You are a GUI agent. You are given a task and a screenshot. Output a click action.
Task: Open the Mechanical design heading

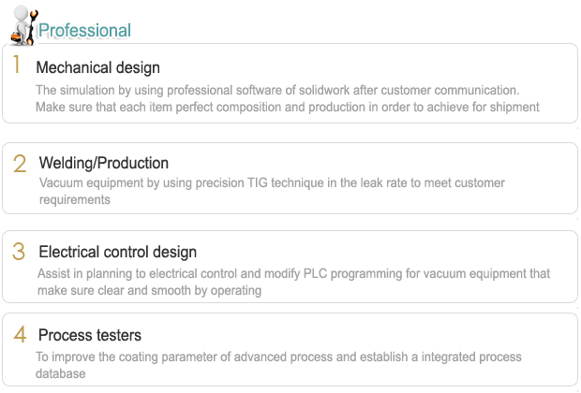97,67
